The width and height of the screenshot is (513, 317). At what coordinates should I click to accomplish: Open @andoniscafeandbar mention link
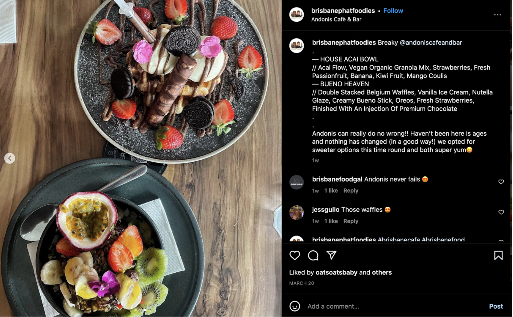click(431, 43)
